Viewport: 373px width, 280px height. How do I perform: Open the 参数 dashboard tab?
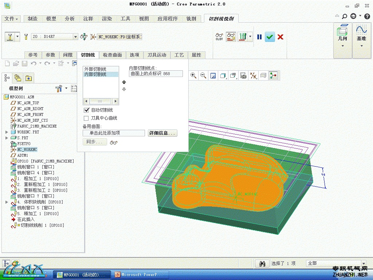[x=50, y=55]
